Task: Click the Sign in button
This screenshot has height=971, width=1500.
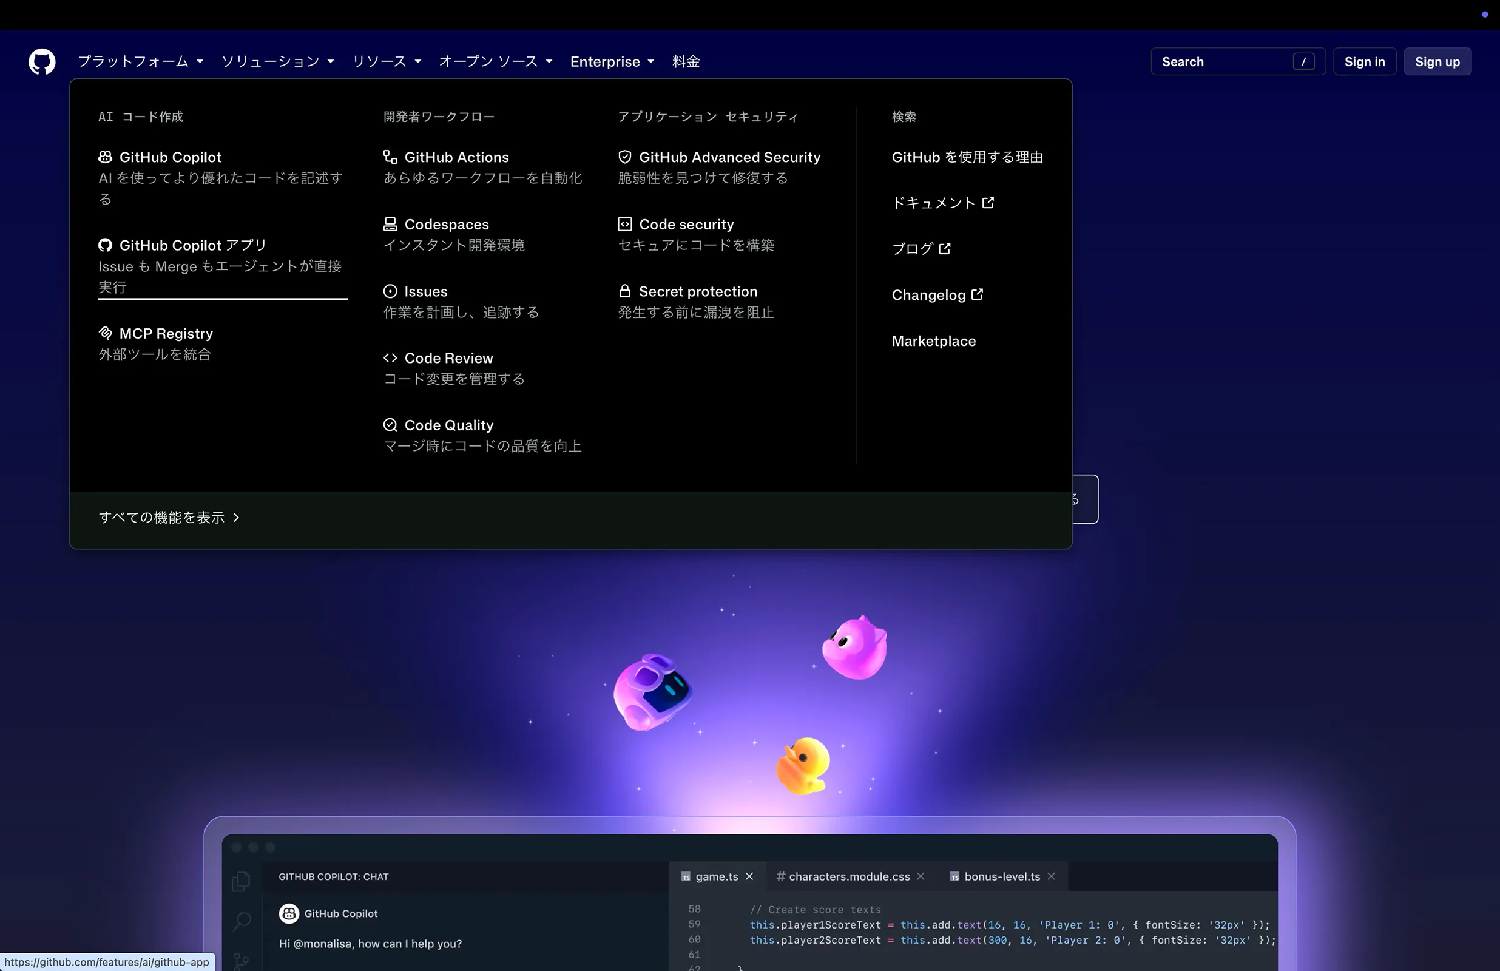Action: point(1365,61)
